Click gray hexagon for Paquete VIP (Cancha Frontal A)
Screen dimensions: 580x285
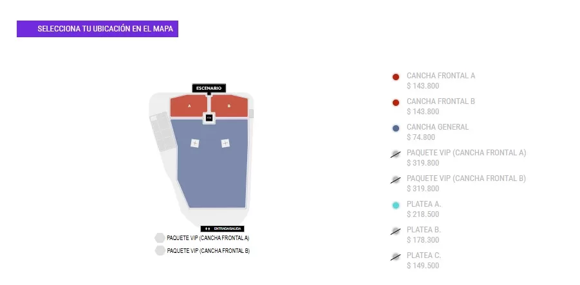(160, 238)
